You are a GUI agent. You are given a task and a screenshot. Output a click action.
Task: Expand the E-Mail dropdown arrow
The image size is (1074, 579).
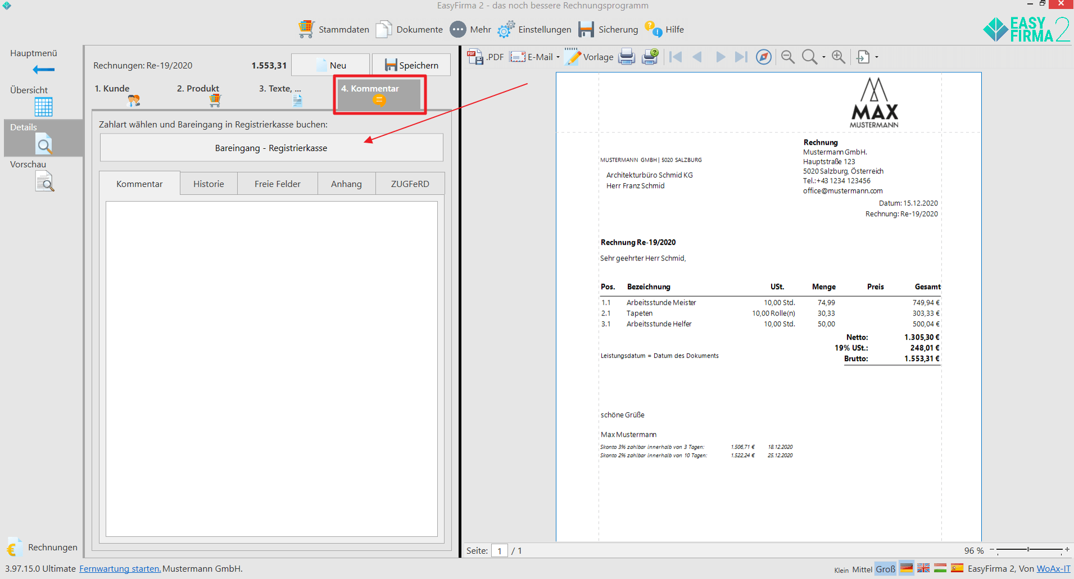pyautogui.click(x=558, y=57)
